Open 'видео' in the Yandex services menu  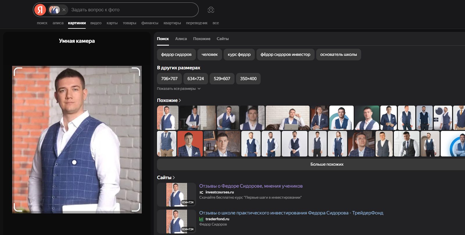coord(96,23)
